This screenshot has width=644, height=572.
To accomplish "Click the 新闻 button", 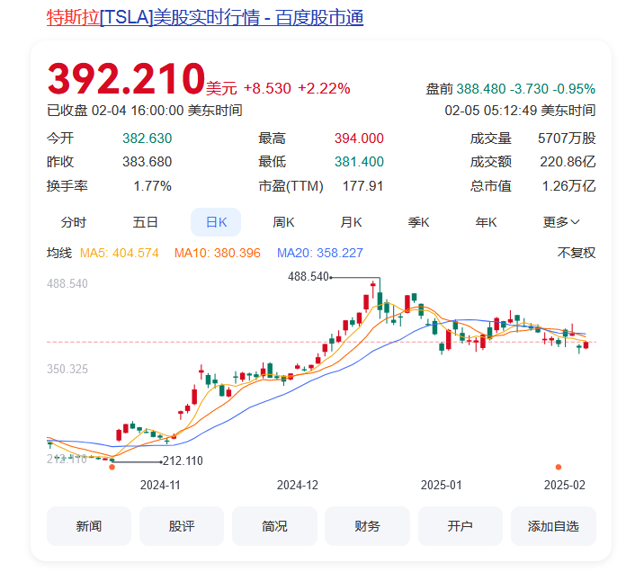I will click(x=89, y=526).
